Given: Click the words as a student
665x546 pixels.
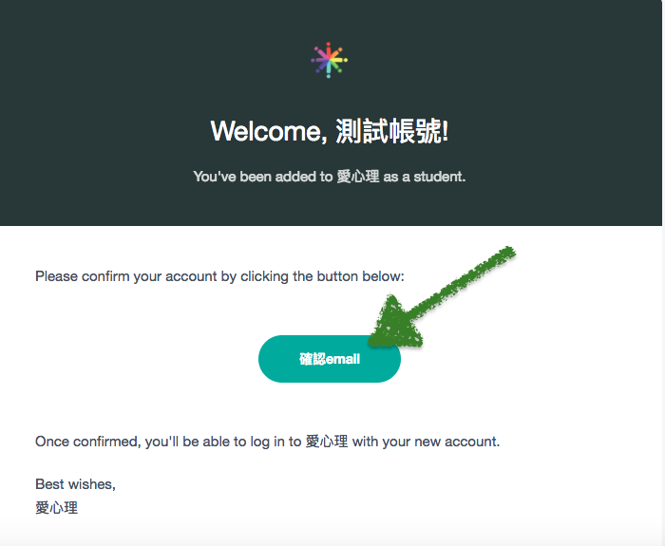Looking at the screenshot, I should [x=425, y=177].
